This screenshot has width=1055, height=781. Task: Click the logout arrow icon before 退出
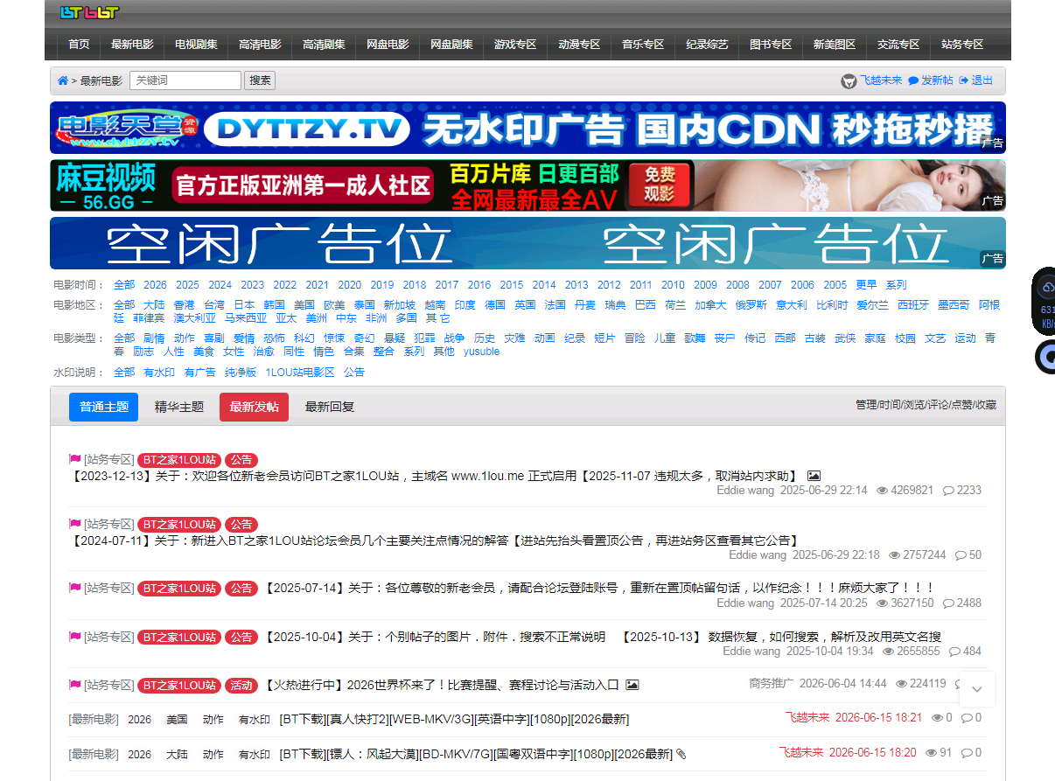click(964, 80)
